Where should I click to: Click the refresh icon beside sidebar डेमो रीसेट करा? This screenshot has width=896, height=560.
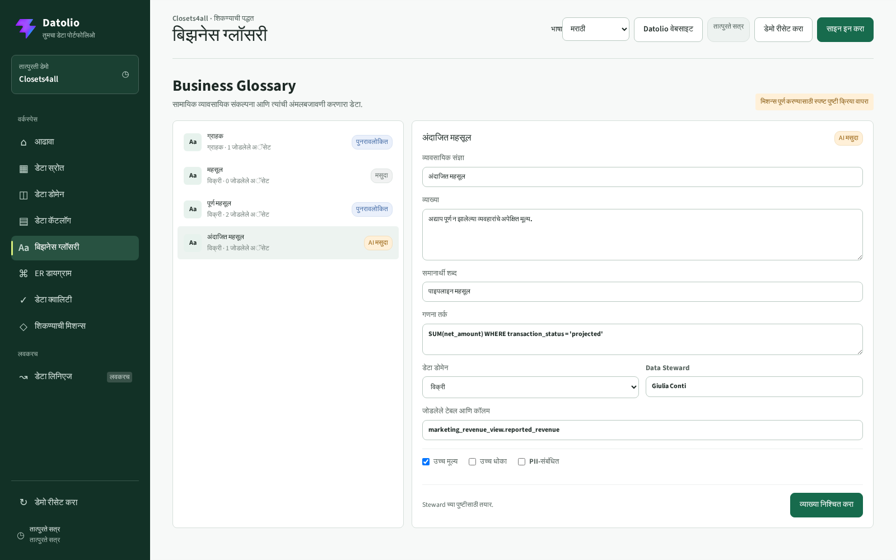click(x=24, y=502)
